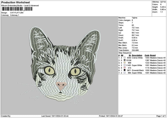Select the "Emerald Black" description
This screenshot has width=167, height=118.
(x=138, y=70)
